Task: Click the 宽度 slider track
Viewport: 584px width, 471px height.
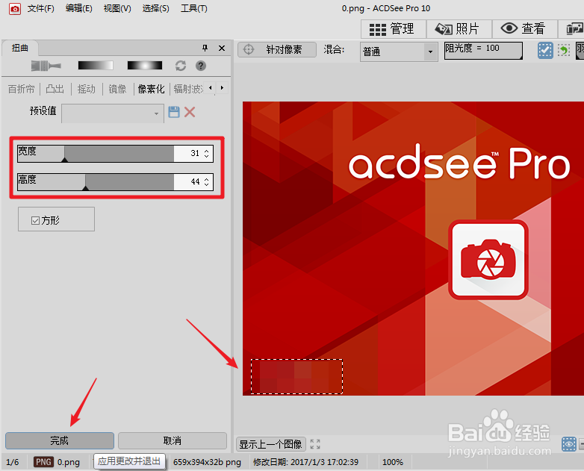Action: 96,154
